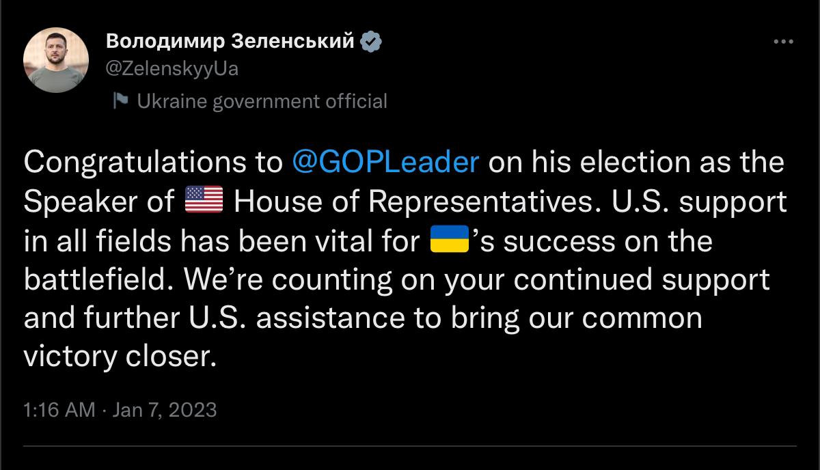The image size is (820, 470).
Task: Click Zelenskyy's profile avatar photo
Action: [x=55, y=60]
